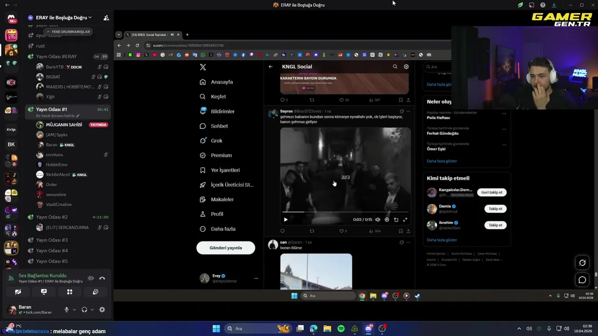Expand ERAY ile Boşluğa Doğru server menu

pyautogui.click(x=64, y=18)
